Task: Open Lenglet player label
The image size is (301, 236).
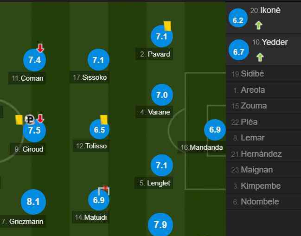Action: pyautogui.click(x=154, y=183)
